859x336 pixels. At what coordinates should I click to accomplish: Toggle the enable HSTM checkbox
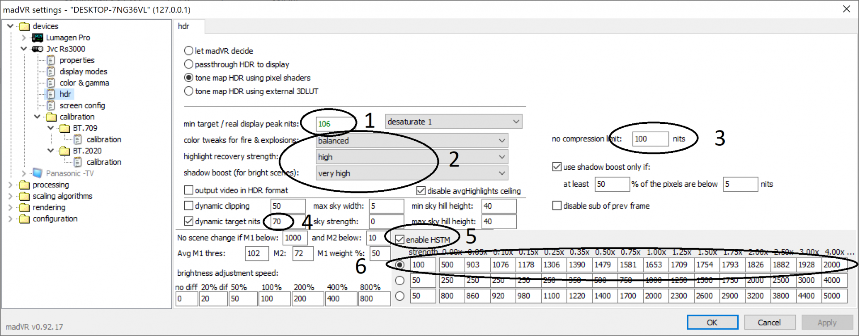pos(400,239)
